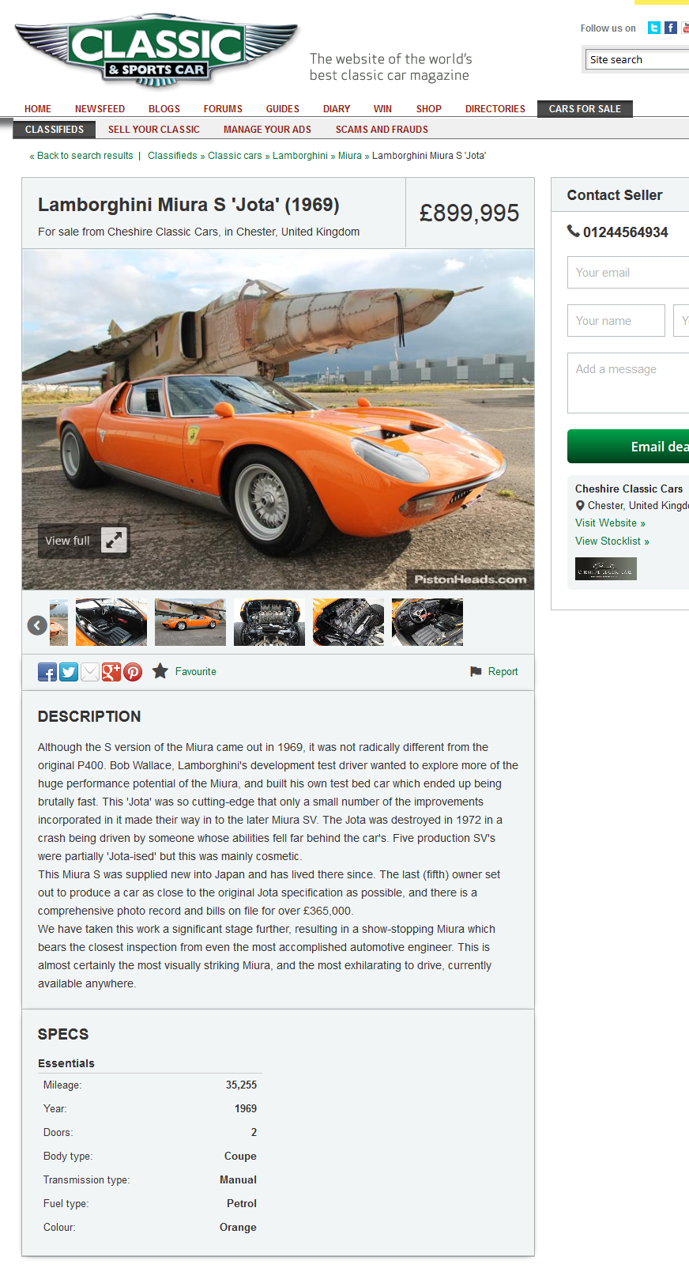Focus the Your email field
The width and height of the screenshot is (689, 1268).
[628, 273]
